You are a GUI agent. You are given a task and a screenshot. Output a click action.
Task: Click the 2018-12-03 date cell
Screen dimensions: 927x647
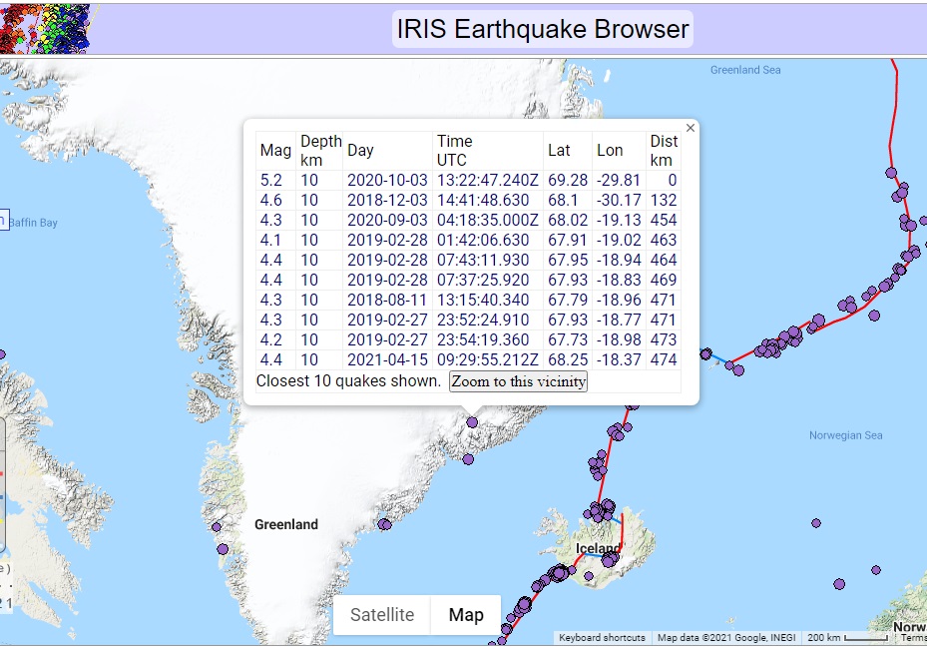coord(388,200)
